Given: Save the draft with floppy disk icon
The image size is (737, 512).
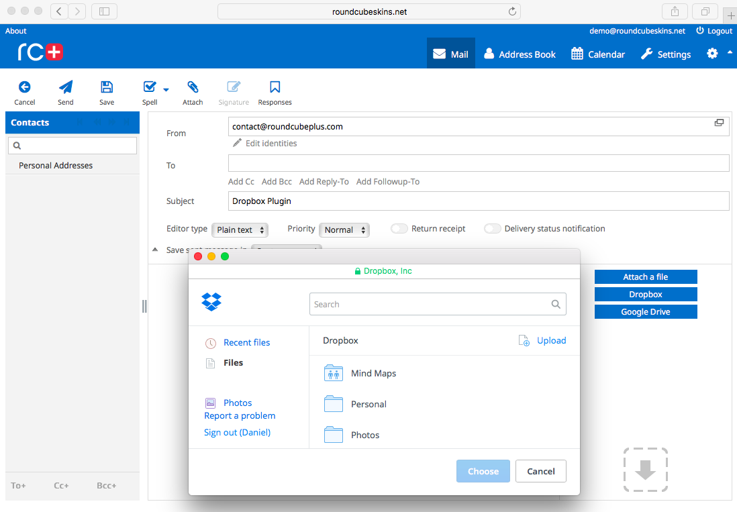Looking at the screenshot, I should [107, 87].
